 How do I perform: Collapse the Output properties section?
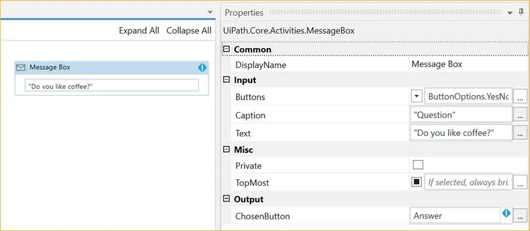[226, 199]
